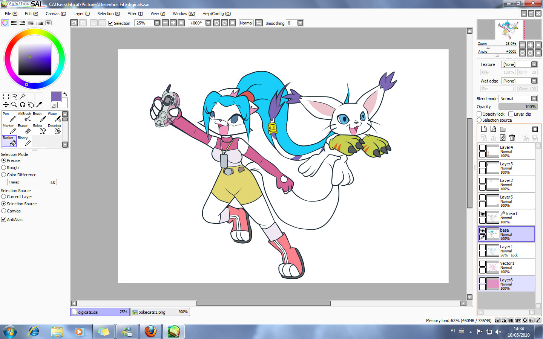Viewport: 543px width, 339px height.
Task: Click the Normal display mode button
Action: [246, 23]
